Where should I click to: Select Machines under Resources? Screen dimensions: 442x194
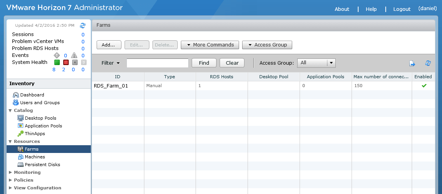tap(35, 157)
